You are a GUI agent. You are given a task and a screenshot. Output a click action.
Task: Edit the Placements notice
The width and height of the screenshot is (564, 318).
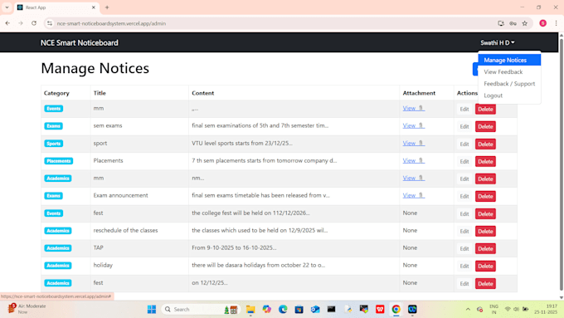point(464,161)
